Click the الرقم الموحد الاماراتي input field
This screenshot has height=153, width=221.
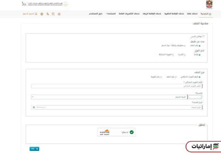coord(116,86)
